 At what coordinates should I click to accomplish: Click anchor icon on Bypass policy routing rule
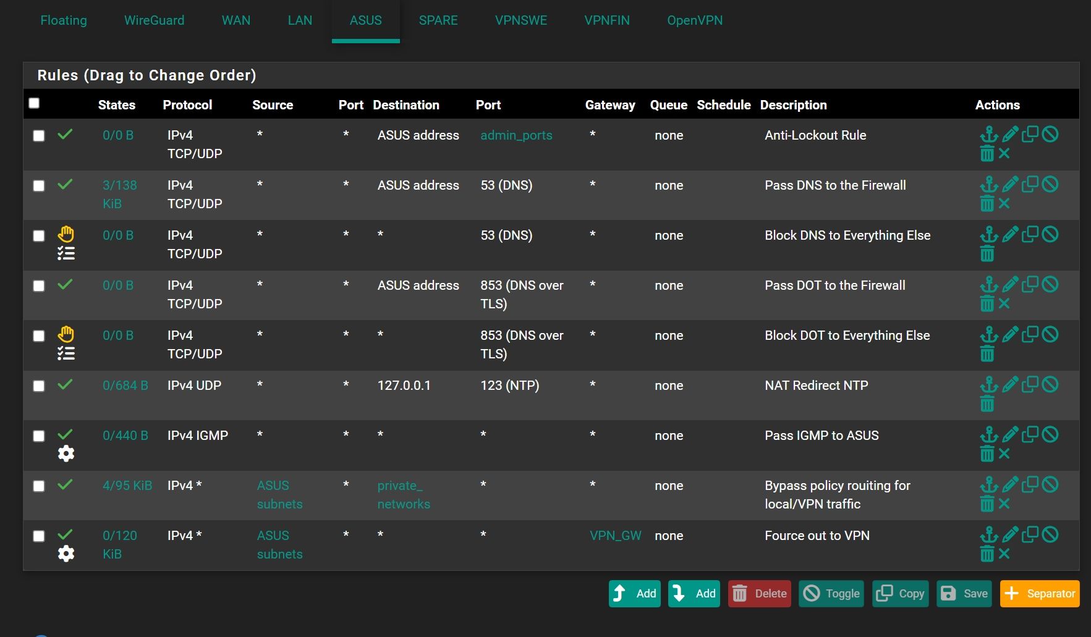[989, 484]
